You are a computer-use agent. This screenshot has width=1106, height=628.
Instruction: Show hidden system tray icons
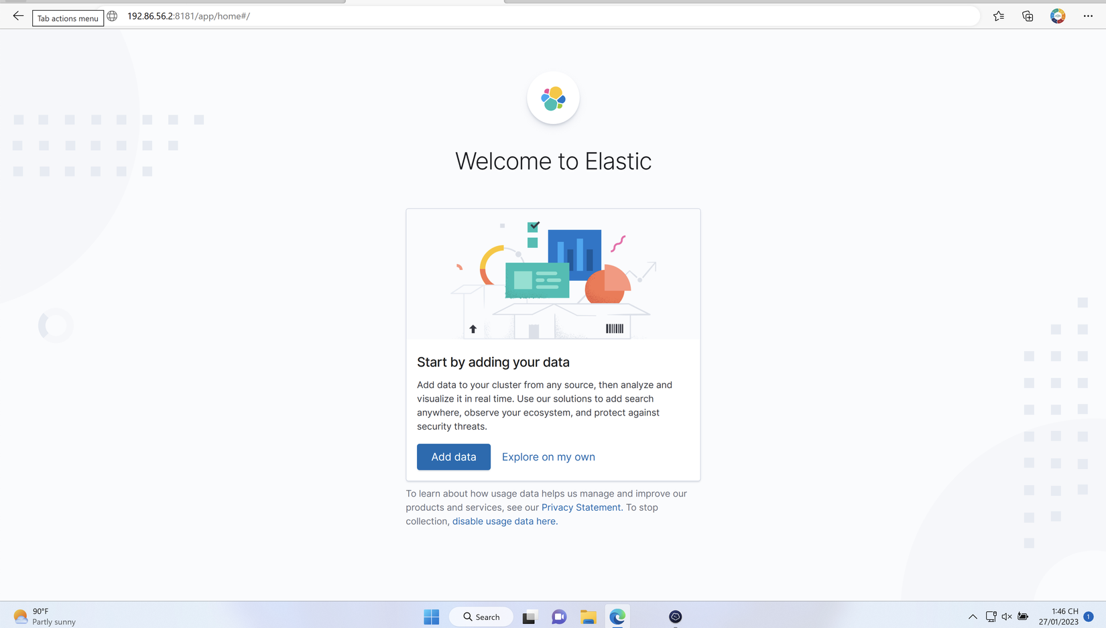[x=973, y=617]
